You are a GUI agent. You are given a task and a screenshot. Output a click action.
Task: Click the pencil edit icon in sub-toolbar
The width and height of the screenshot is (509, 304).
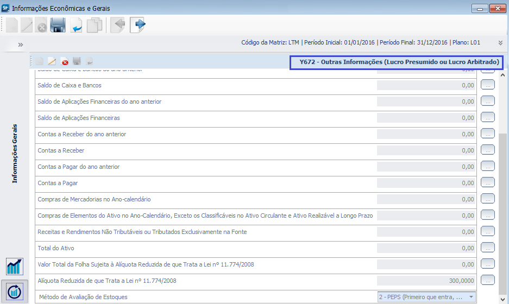pos(52,62)
